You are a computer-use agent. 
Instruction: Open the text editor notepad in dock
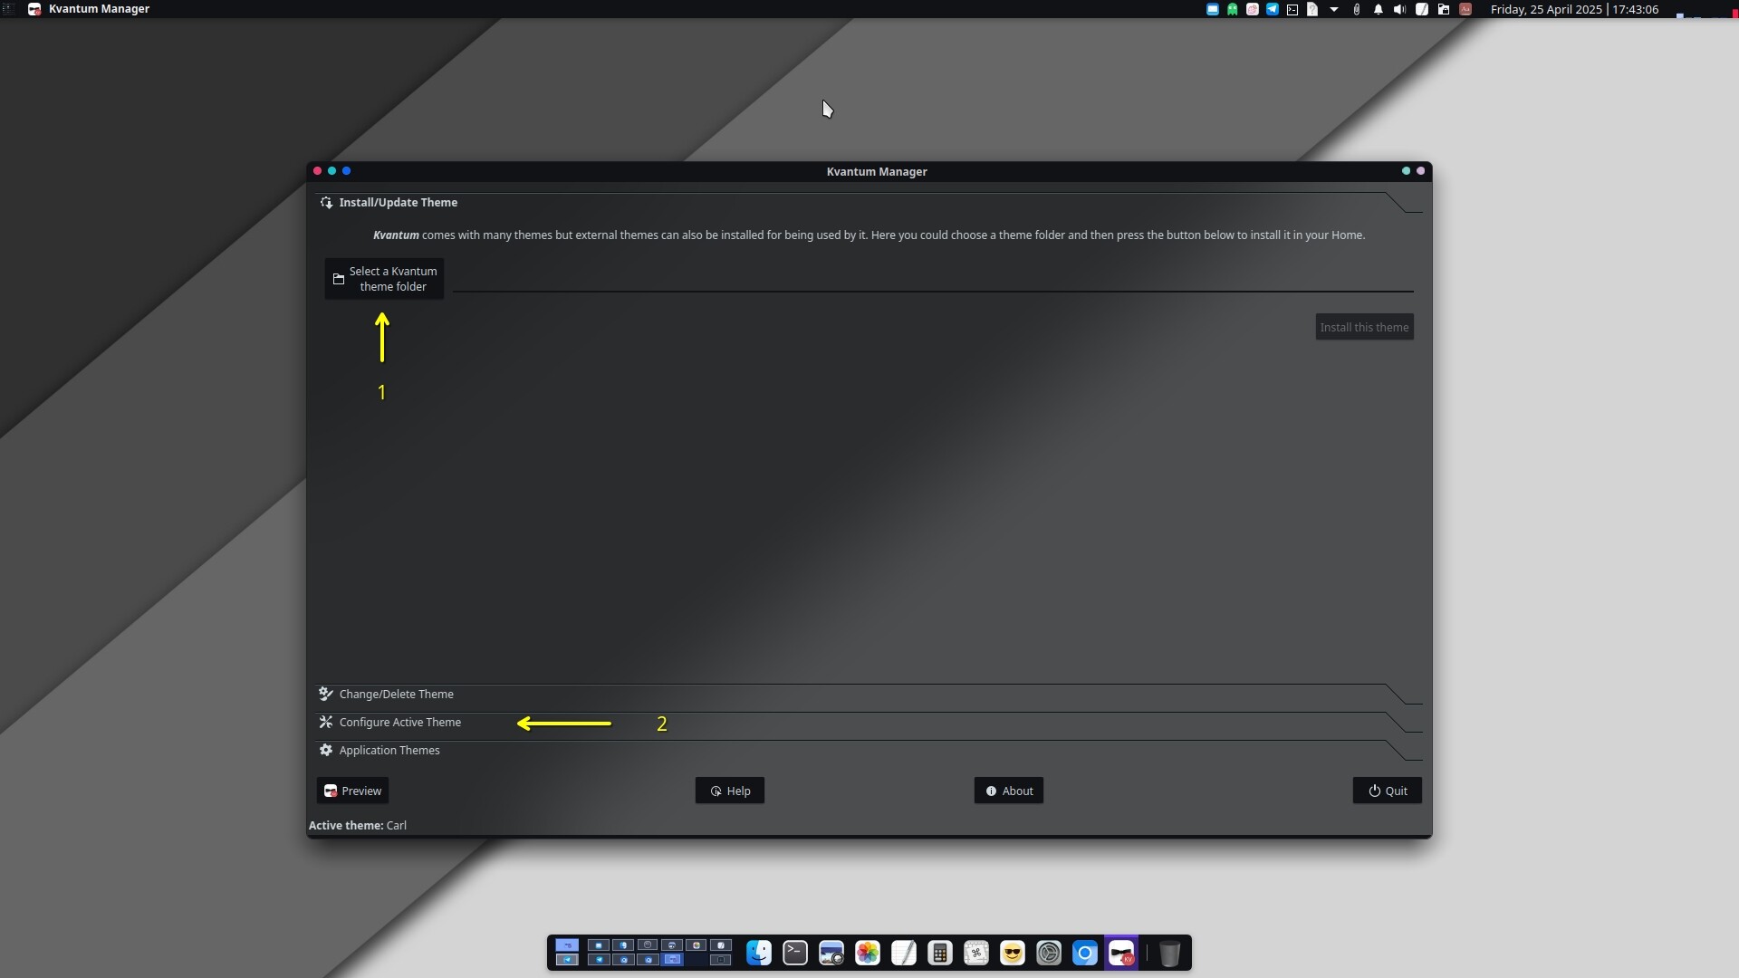point(904,953)
